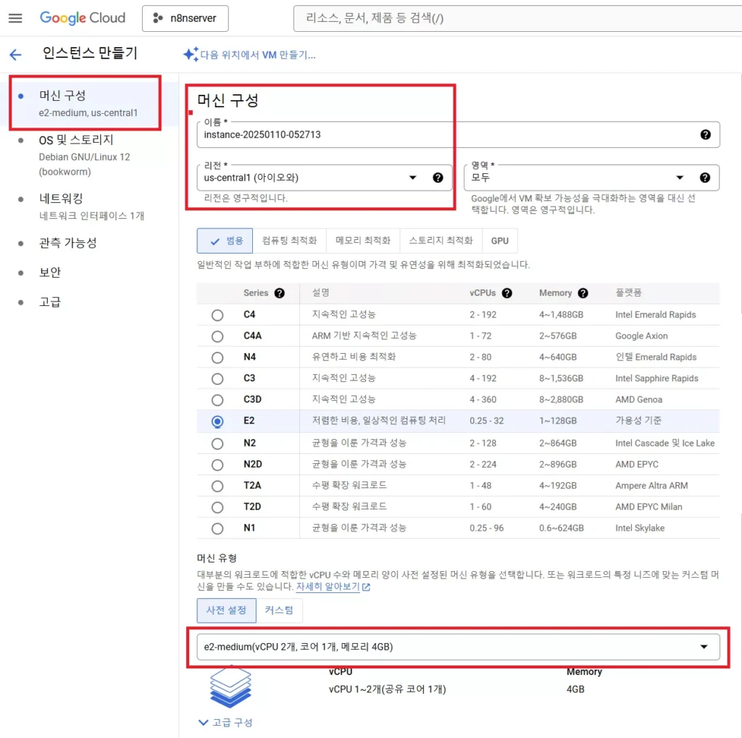The image size is (742, 738).
Task: Select the T2D series radio button
Action: click(x=217, y=507)
